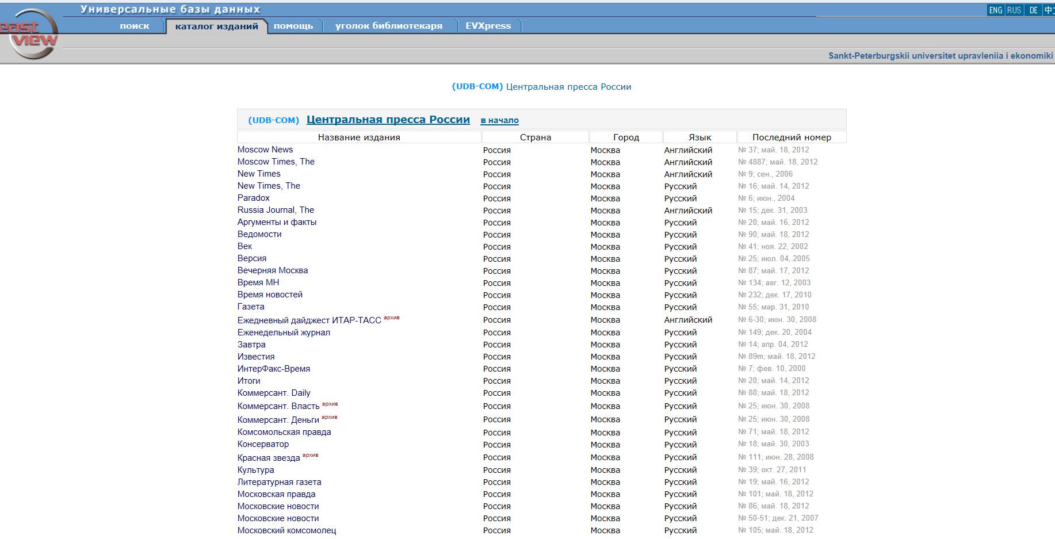Click issue № 15; дек. 31, 2003
The image size is (1055, 539).
773,210
